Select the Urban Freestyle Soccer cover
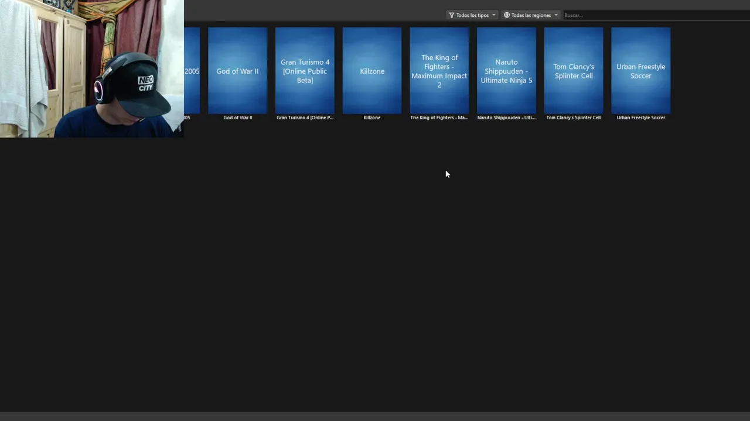 point(640,71)
